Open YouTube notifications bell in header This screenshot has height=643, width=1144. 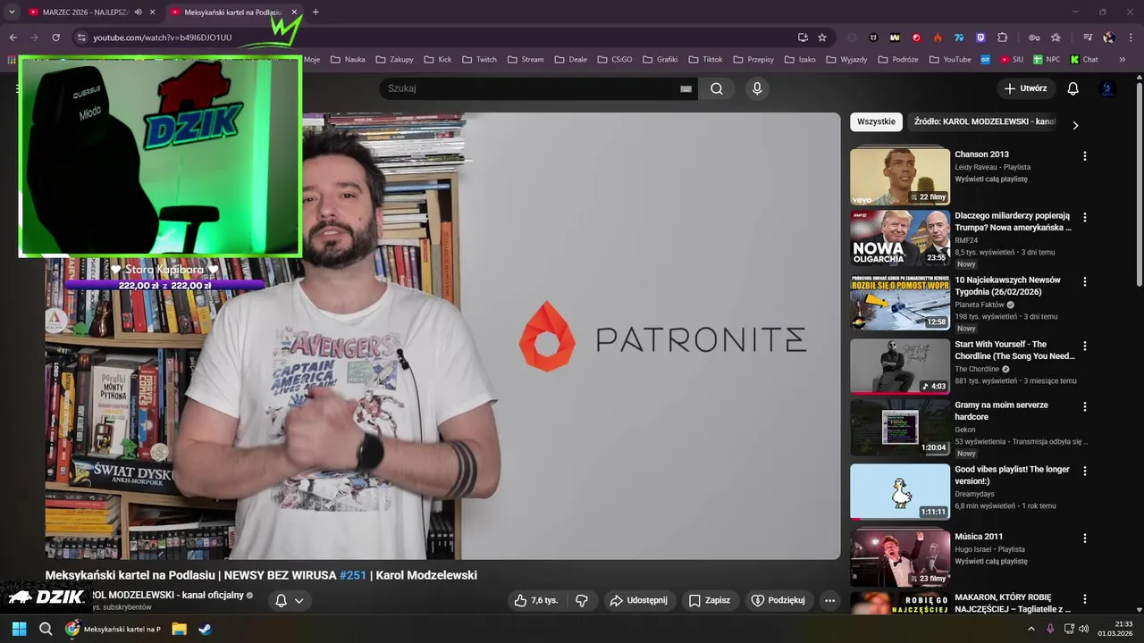coord(1073,88)
